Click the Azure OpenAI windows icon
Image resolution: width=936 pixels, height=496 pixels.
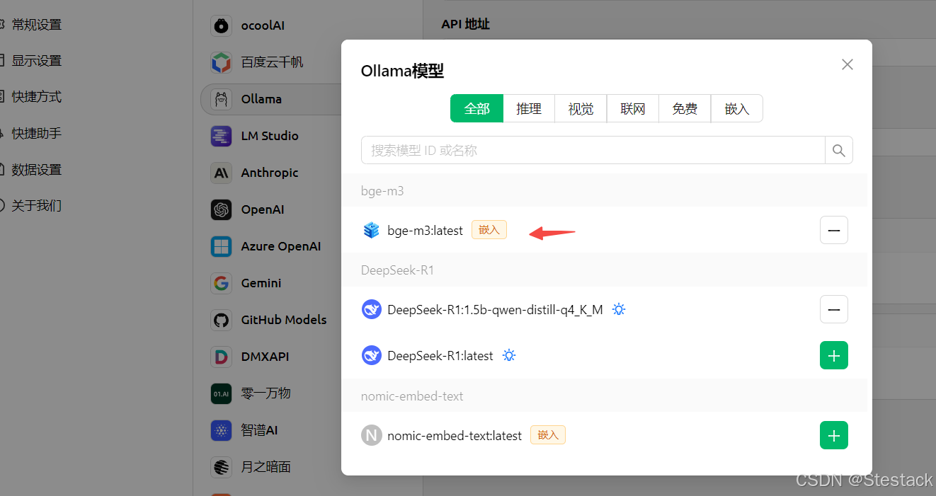point(221,246)
